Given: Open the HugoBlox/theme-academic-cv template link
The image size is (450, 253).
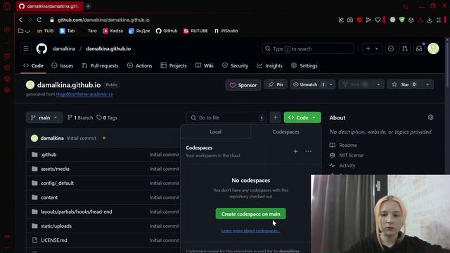Looking at the screenshot, I should 84,94.
